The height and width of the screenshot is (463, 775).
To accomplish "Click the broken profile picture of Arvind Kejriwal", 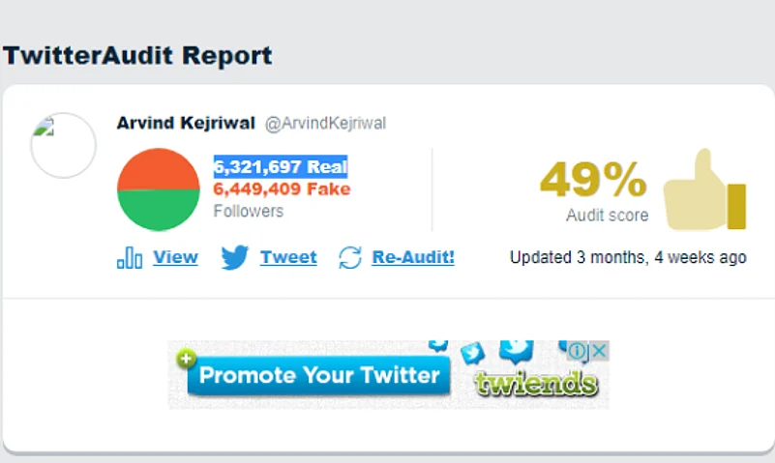I will pos(63,146).
